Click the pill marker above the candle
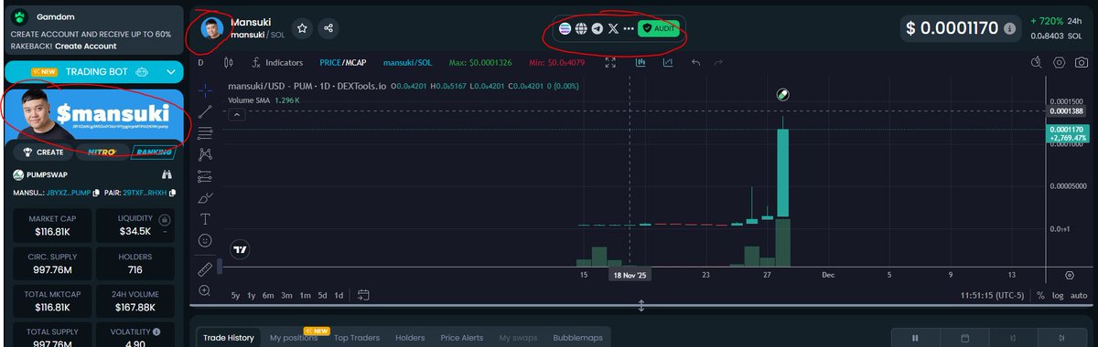 click(x=783, y=94)
